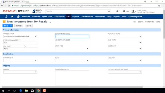
Task: Open the Windows Start menu
Action: pyautogui.click(x=3, y=91)
